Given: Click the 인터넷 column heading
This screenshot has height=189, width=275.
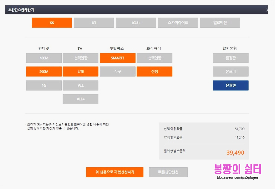Looking at the screenshot, I should [43, 49].
